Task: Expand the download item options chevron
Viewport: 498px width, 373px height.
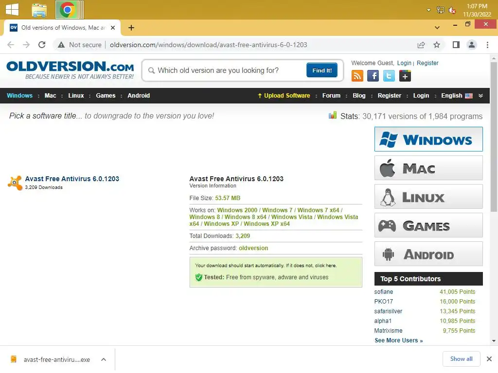Action: (104, 359)
